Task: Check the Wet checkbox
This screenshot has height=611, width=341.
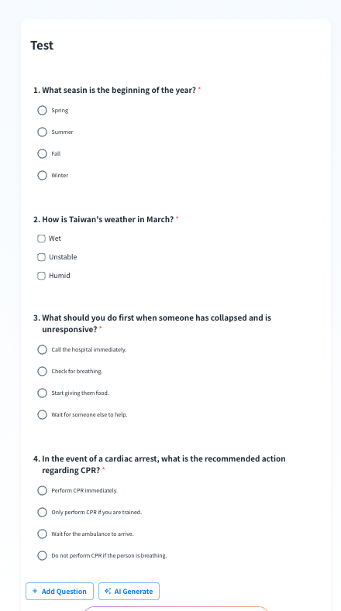Action: (x=41, y=239)
